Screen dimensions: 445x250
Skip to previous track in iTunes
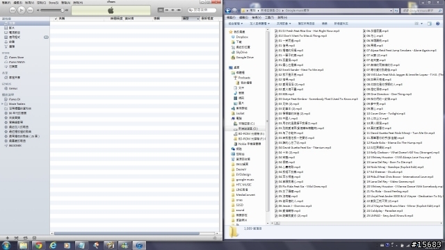[x=13, y=10]
